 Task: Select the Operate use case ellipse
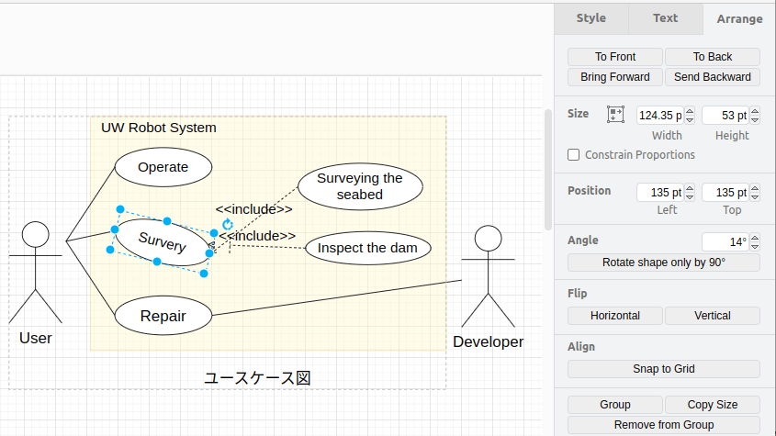(x=163, y=167)
